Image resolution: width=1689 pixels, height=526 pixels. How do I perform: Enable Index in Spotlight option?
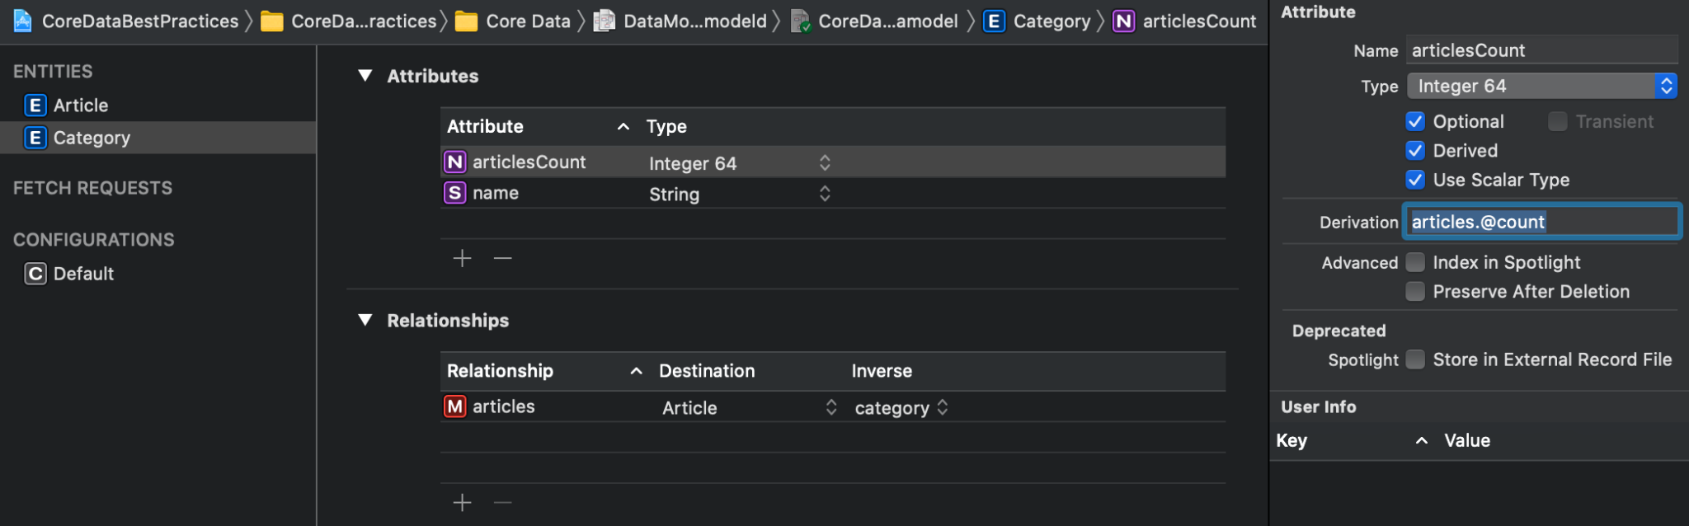[1415, 262]
